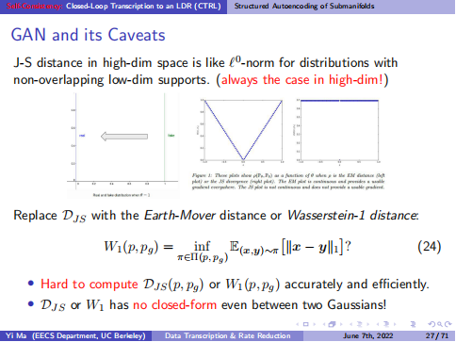Viewport: 456px width, 342px height.
Task: Click the magnifier search icon
Action: coord(440,324)
